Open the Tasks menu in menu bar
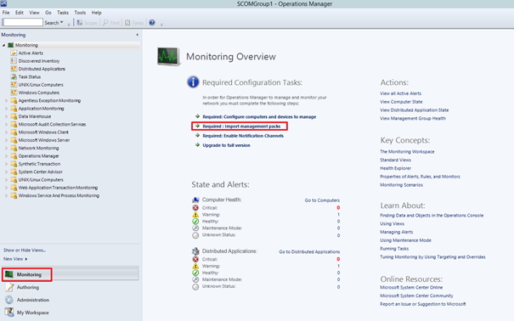The height and width of the screenshot is (321, 514). tap(63, 13)
